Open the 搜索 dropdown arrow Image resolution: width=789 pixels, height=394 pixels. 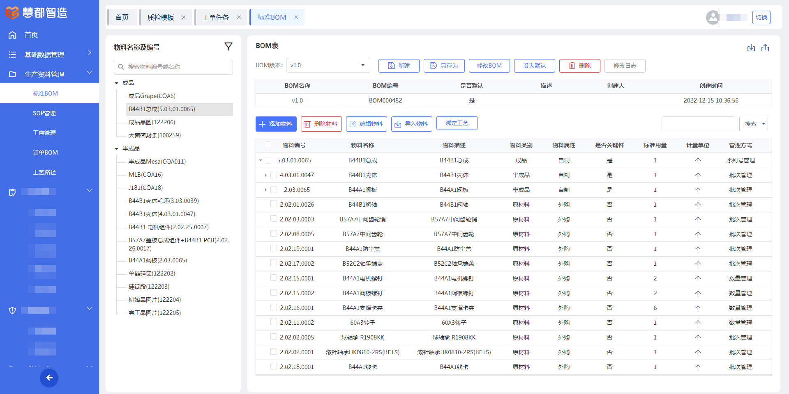(764, 124)
